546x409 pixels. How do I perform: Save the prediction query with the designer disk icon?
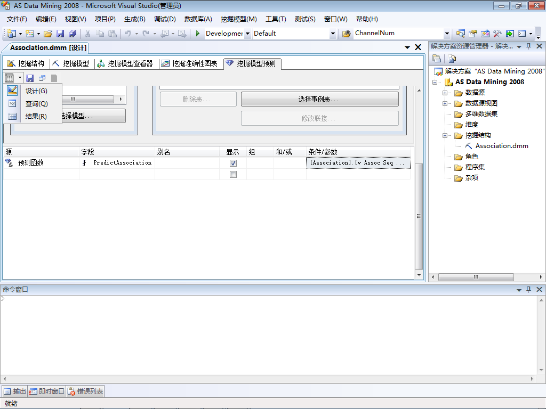[30, 78]
